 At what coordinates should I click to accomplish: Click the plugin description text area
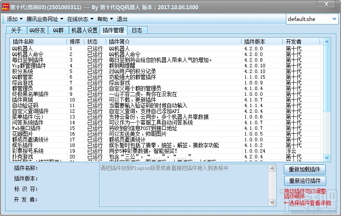point(184,185)
